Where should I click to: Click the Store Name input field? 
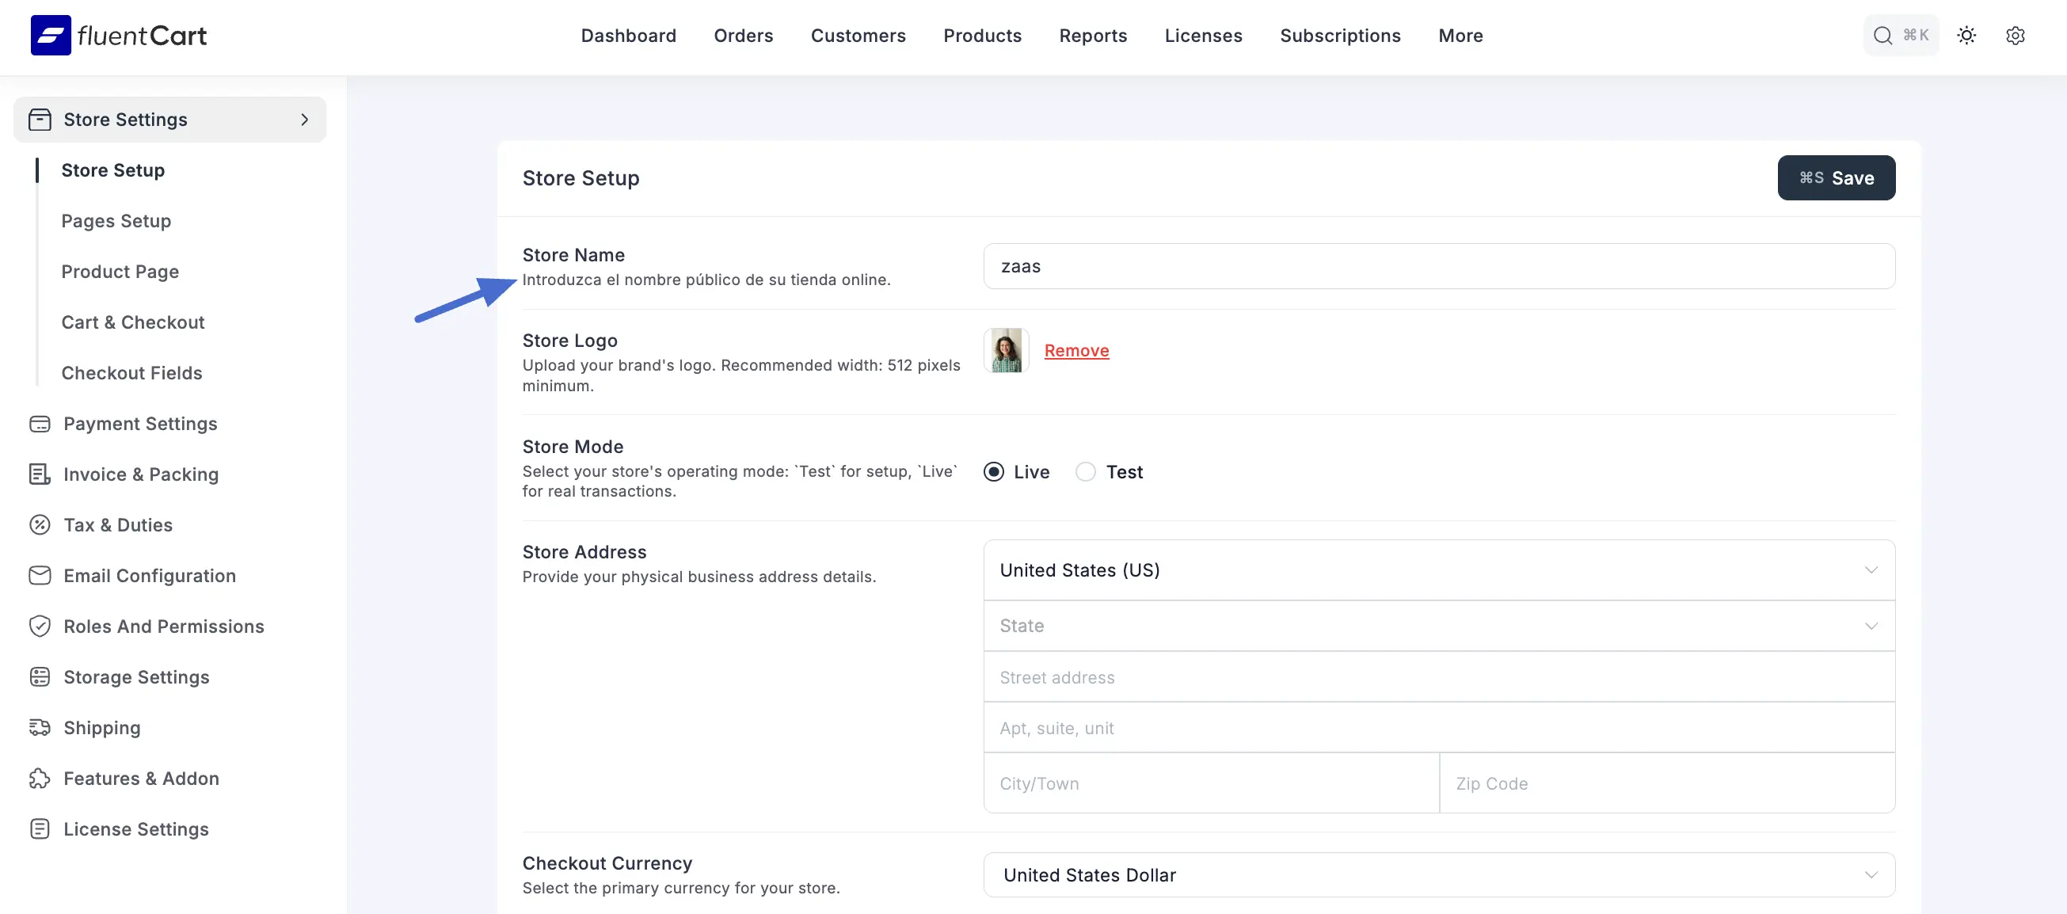click(x=1438, y=266)
